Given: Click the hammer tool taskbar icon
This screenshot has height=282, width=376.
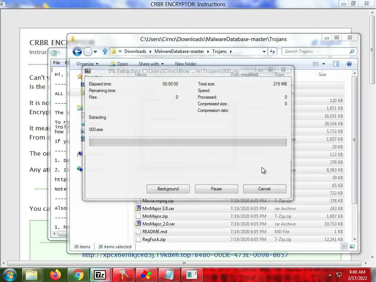Looking at the screenshot, I should (123, 275).
